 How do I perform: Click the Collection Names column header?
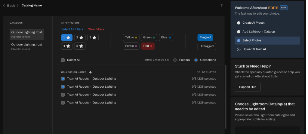tap(74, 72)
